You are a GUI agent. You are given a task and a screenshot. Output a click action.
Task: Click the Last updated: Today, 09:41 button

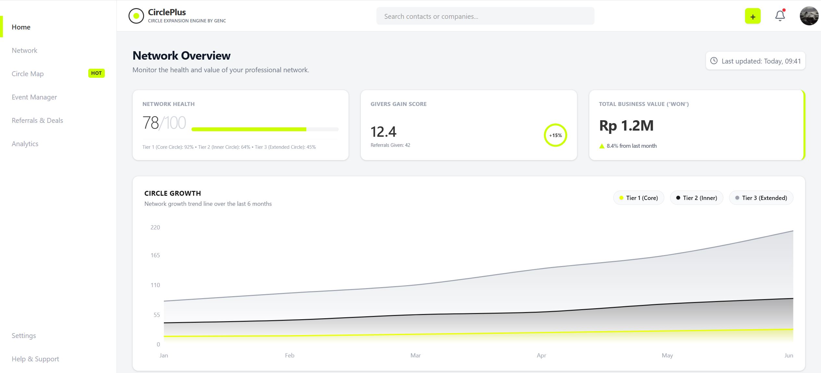pyautogui.click(x=755, y=61)
